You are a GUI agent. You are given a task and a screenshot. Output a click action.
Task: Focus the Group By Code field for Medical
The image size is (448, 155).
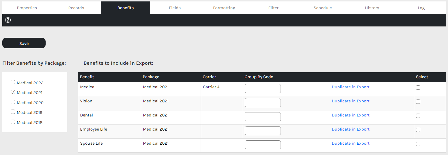point(263,89)
